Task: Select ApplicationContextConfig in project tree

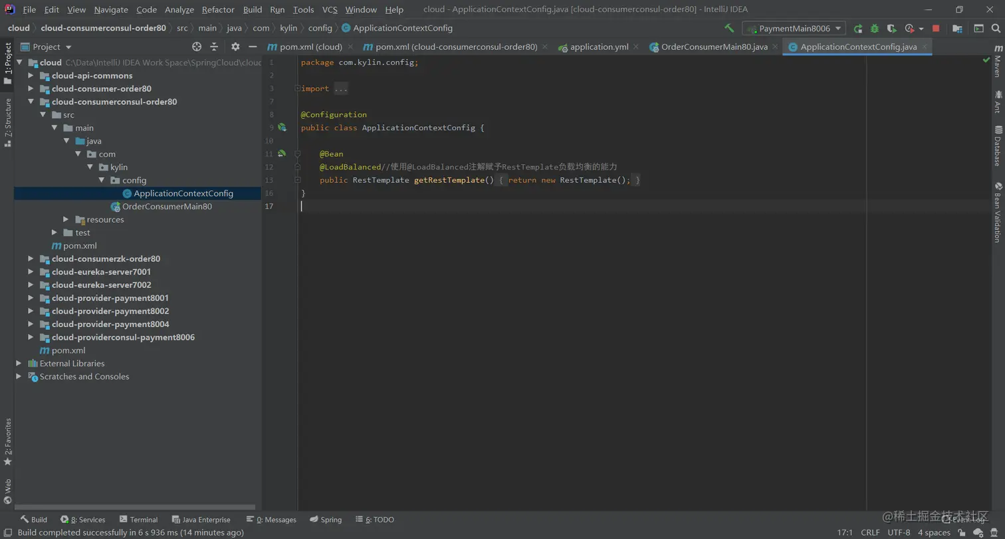Action: click(x=183, y=193)
